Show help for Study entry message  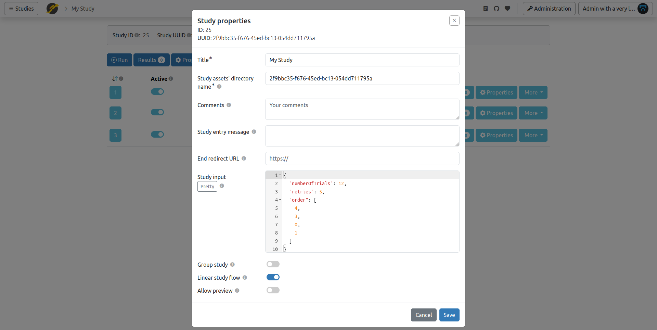coord(254,132)
